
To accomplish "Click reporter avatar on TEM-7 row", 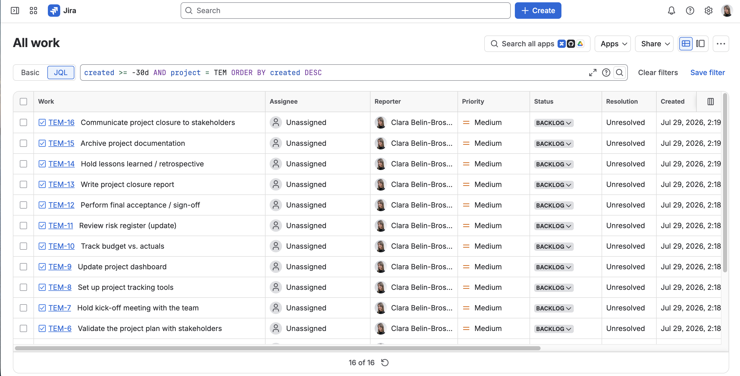I will coord(381,308).
